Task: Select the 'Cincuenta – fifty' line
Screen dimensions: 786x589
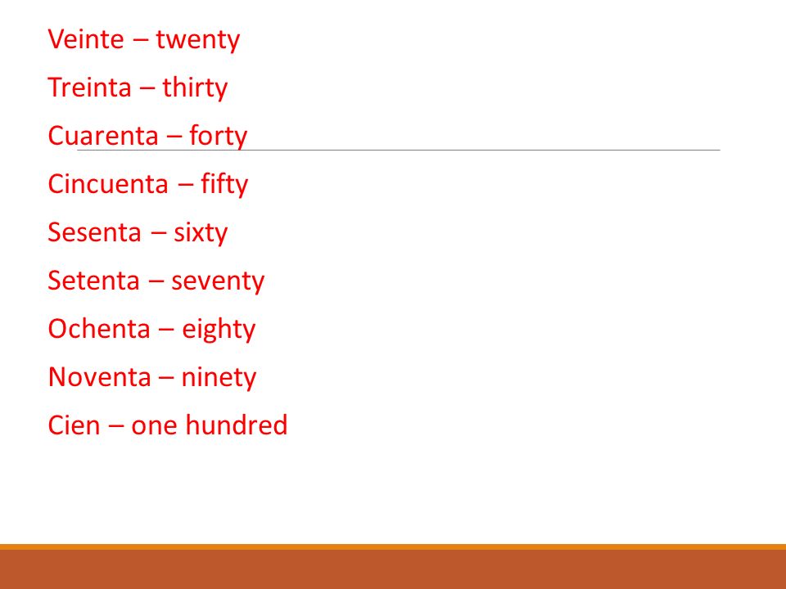Action: (x=148, y=184)
